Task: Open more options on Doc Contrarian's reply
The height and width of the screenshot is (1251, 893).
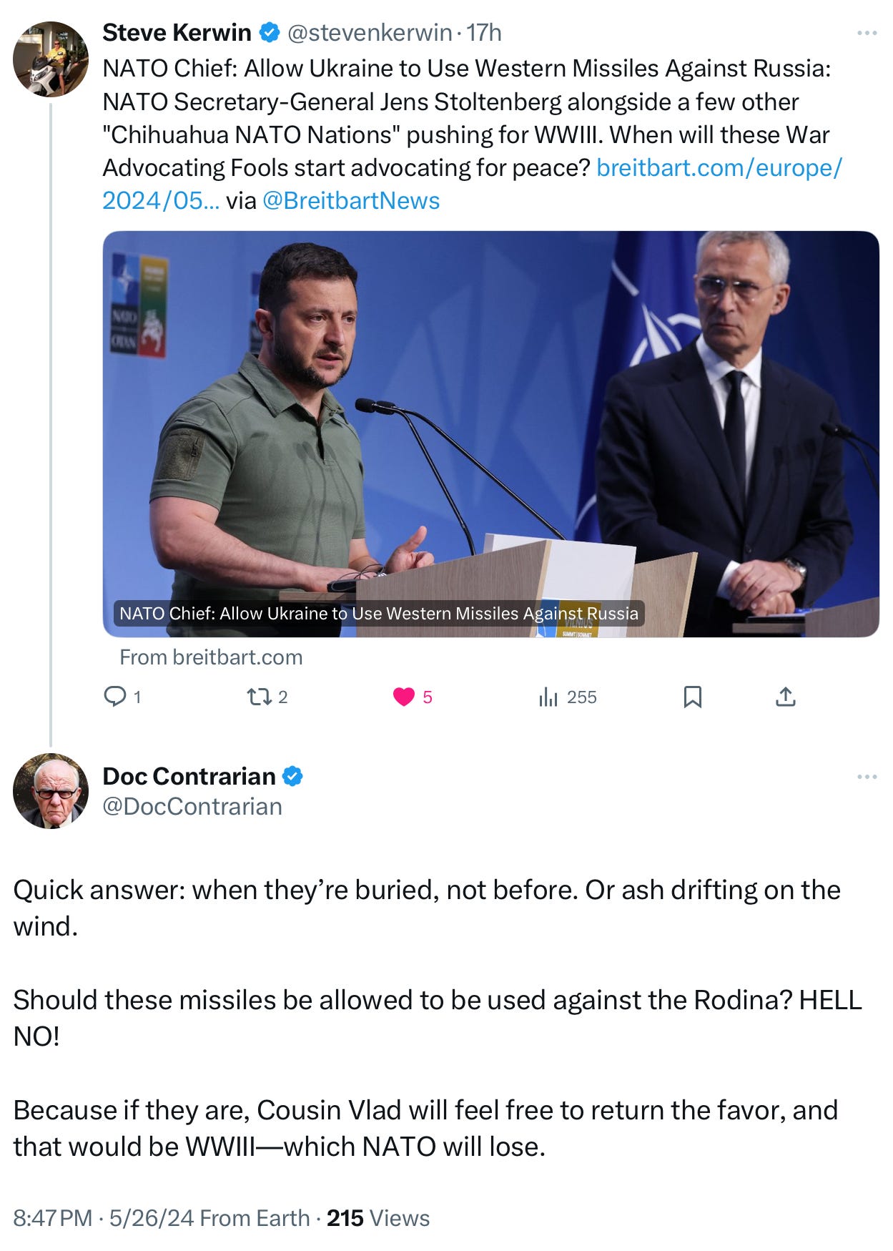Action: point(867,777)
